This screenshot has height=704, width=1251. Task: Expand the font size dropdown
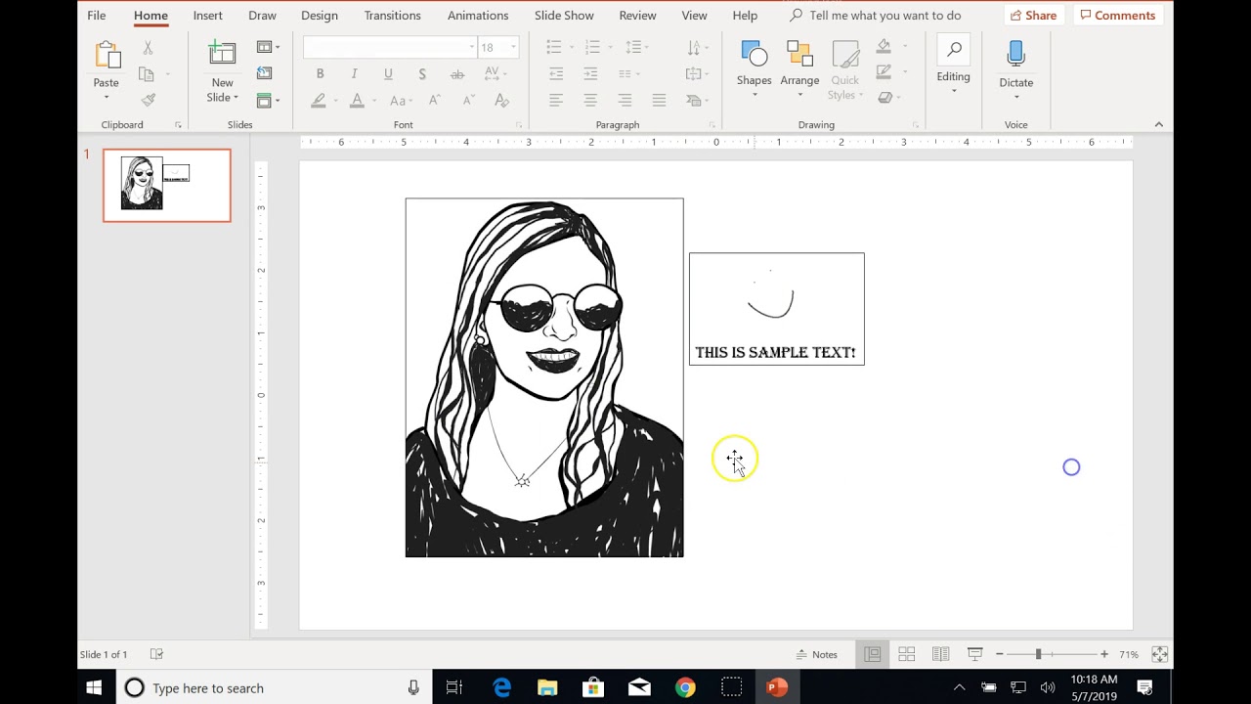(x=513, y=47)
